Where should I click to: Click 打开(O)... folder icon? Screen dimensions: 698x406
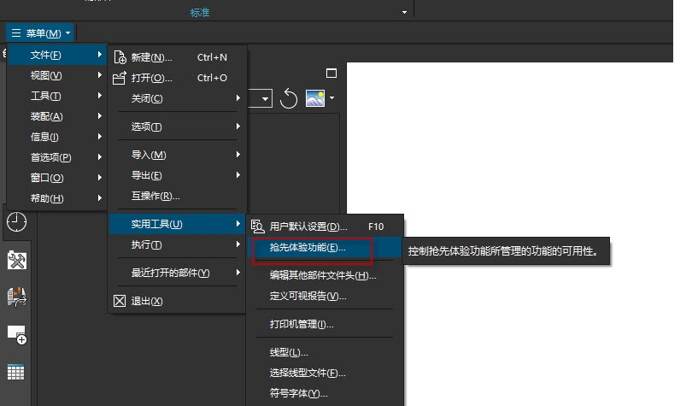(120, 78)
